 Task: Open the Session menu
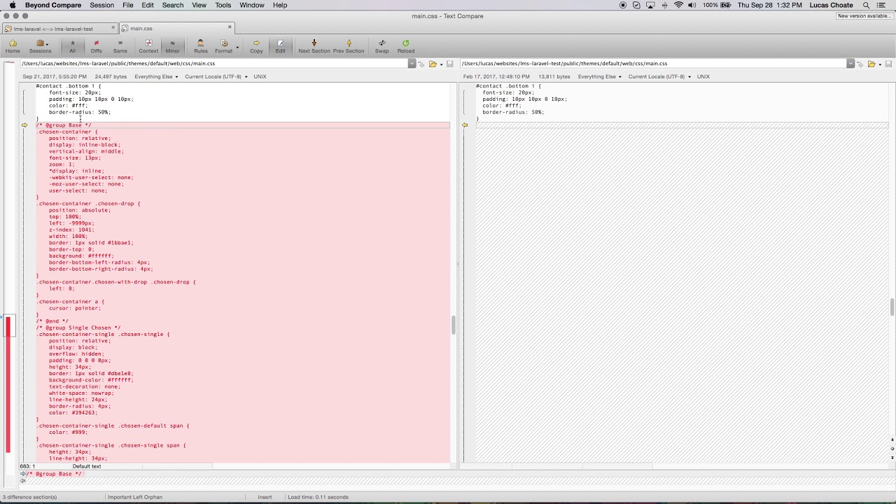pos(101,5)
